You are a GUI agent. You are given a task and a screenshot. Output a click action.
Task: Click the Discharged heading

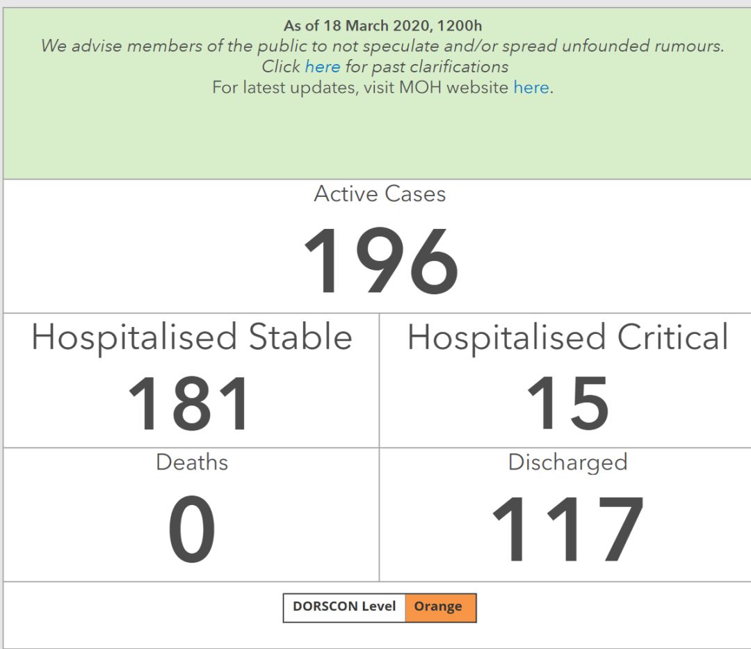point(567,462)
